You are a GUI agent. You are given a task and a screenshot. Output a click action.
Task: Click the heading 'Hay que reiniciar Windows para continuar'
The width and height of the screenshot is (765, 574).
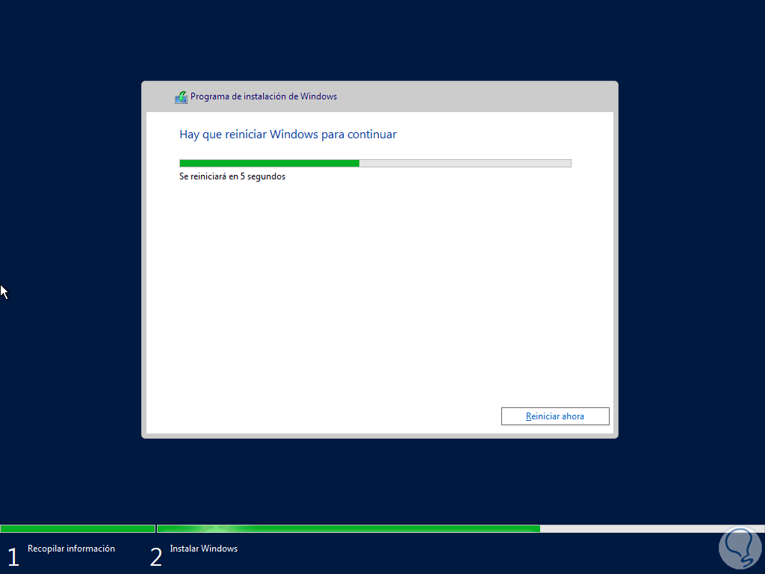click(288, 135)
